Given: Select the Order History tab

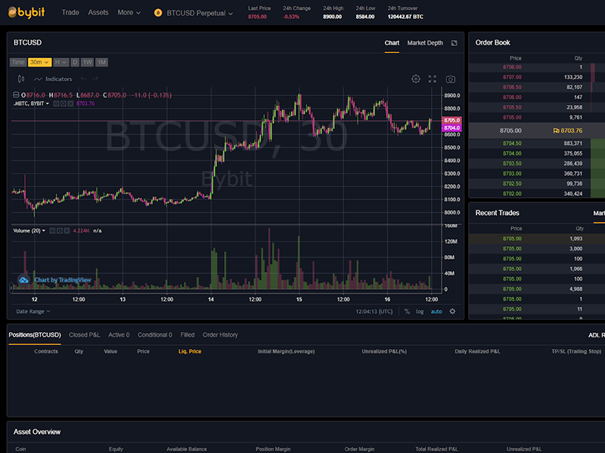Looking at the screenshot, I should click(220, 334).
